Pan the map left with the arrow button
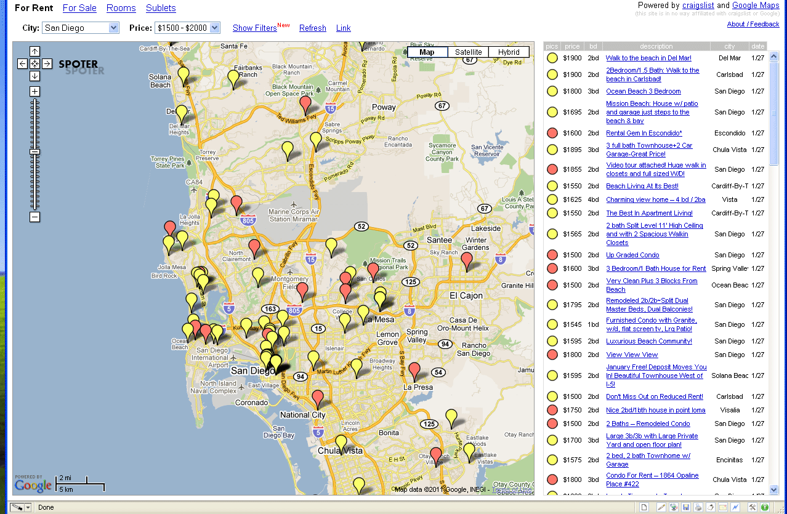787x514 pixels. click(22, 63)
